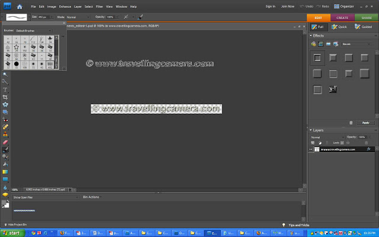This screenshot has height=237, width=379.
Task: Collapse the Layers panel
Action: tap(310, 130)
